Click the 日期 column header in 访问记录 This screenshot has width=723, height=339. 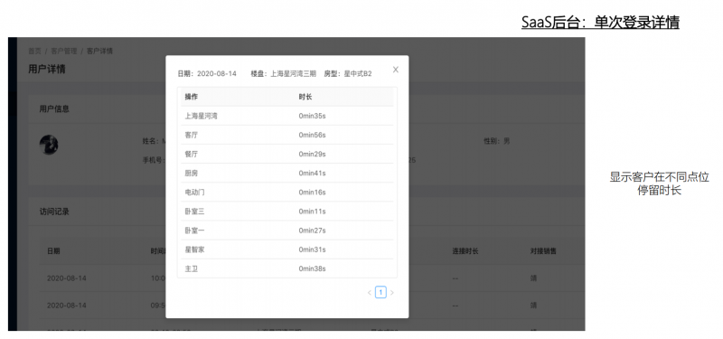point(53,251)
